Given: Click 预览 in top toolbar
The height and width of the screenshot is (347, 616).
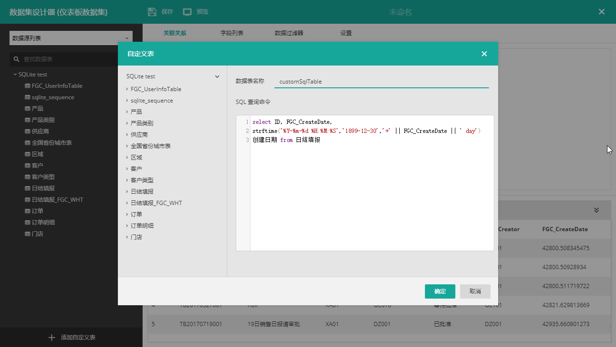Looking at the screenshot, I should pos(202,12).
